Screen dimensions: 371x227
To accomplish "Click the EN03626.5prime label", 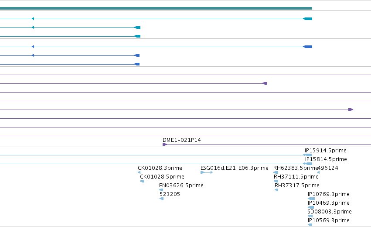I will point(181,185).
